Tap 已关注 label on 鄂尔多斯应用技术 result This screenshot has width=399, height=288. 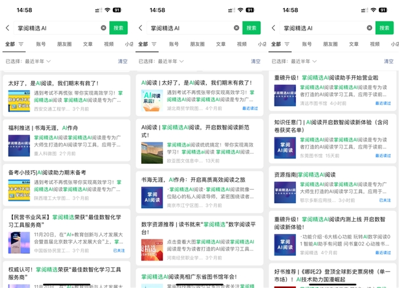pos(385,200)
